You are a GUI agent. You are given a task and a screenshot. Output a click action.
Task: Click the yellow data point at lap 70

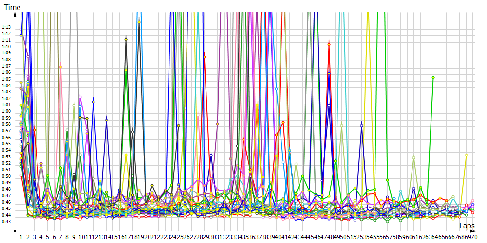(466, 156)
